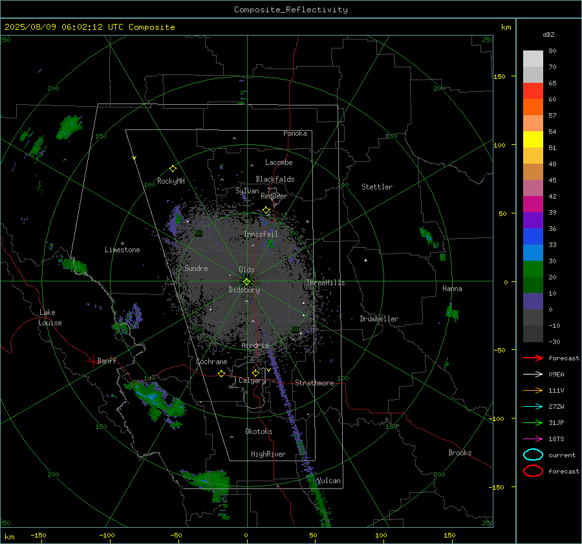Screen dimensions: 582x544
Task: Click the red forecast ellipse legend icon
Action: 533,471
